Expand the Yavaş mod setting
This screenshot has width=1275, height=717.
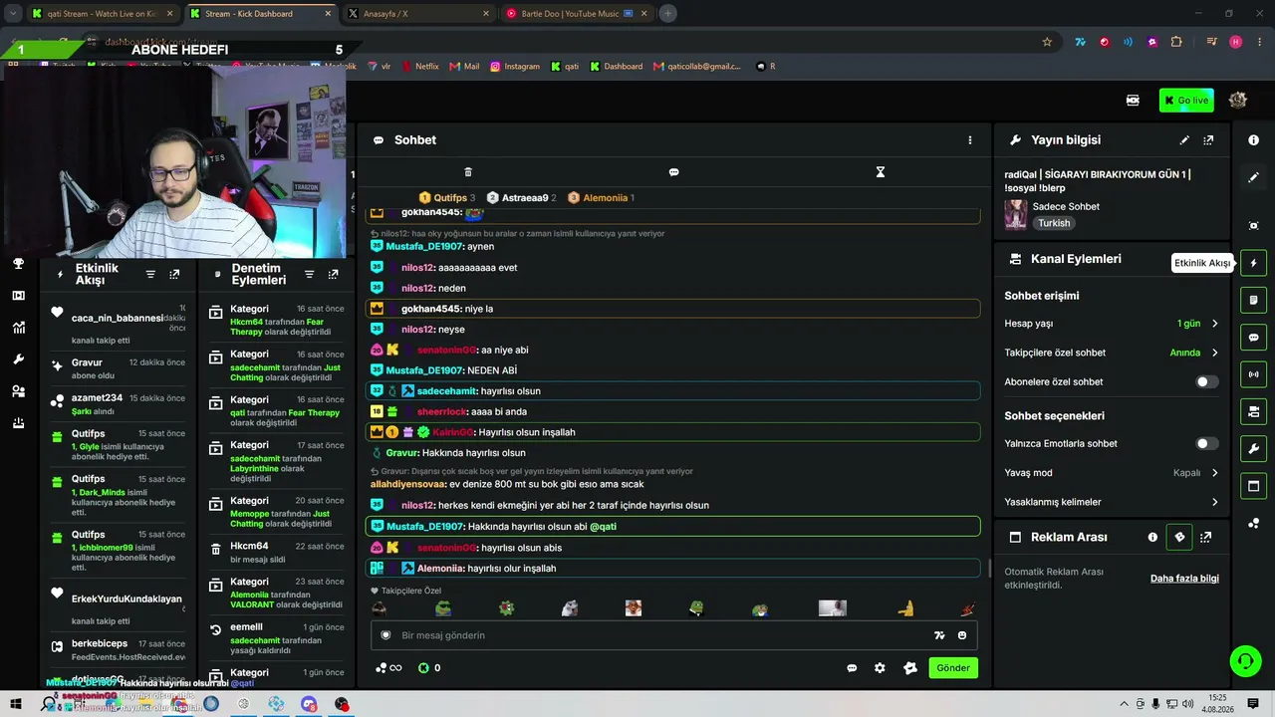(x=1112, y=473)
